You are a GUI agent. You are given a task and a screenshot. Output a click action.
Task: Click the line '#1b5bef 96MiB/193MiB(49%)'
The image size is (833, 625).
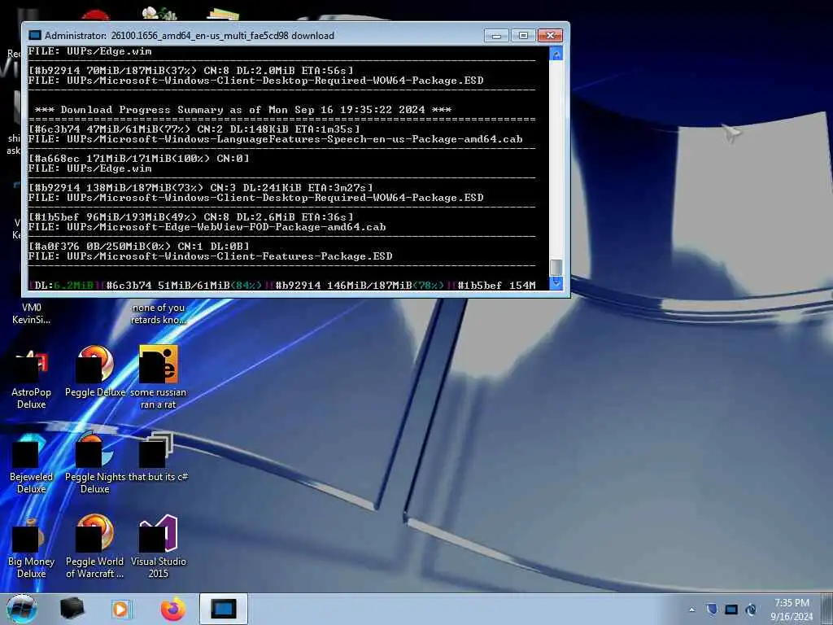click(x=191, y=216)
